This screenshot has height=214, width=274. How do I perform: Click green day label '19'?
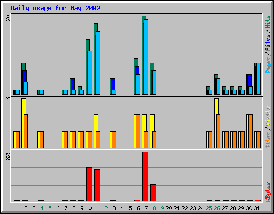coord(161,208)
